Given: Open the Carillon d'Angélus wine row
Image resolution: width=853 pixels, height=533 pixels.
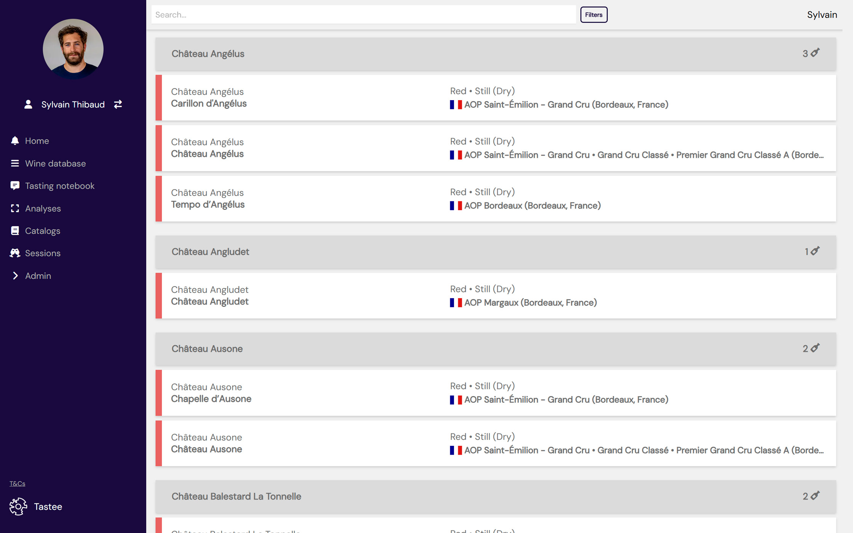Looking at the screenshot, I should pos(495,98).
